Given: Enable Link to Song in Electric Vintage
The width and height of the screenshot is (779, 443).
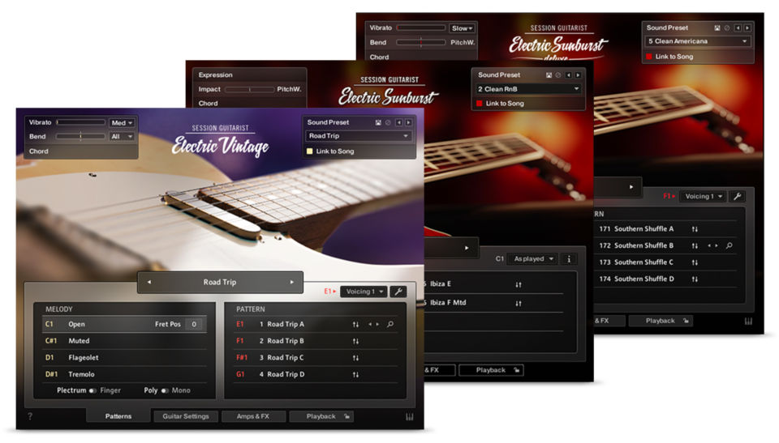Looking at the screenshot, I should coord(310,151).
